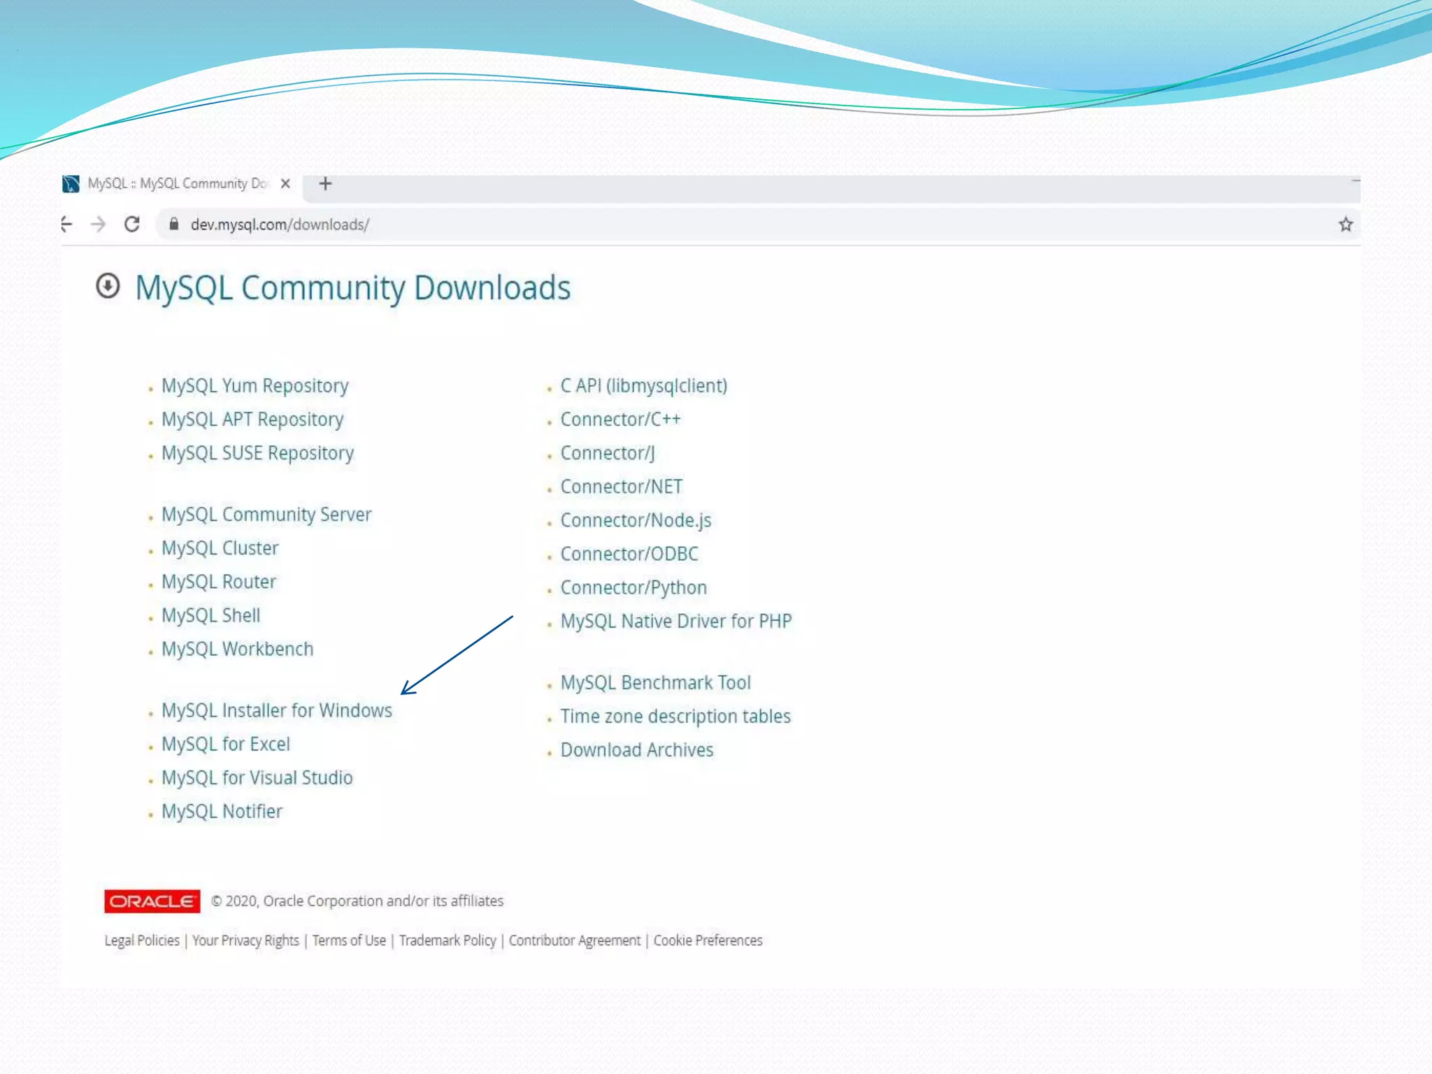
Task: Click the browser forward arrow
Action: pos(99,224)
